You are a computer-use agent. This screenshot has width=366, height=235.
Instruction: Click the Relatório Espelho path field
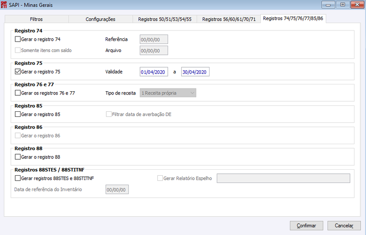click(283, 178)
